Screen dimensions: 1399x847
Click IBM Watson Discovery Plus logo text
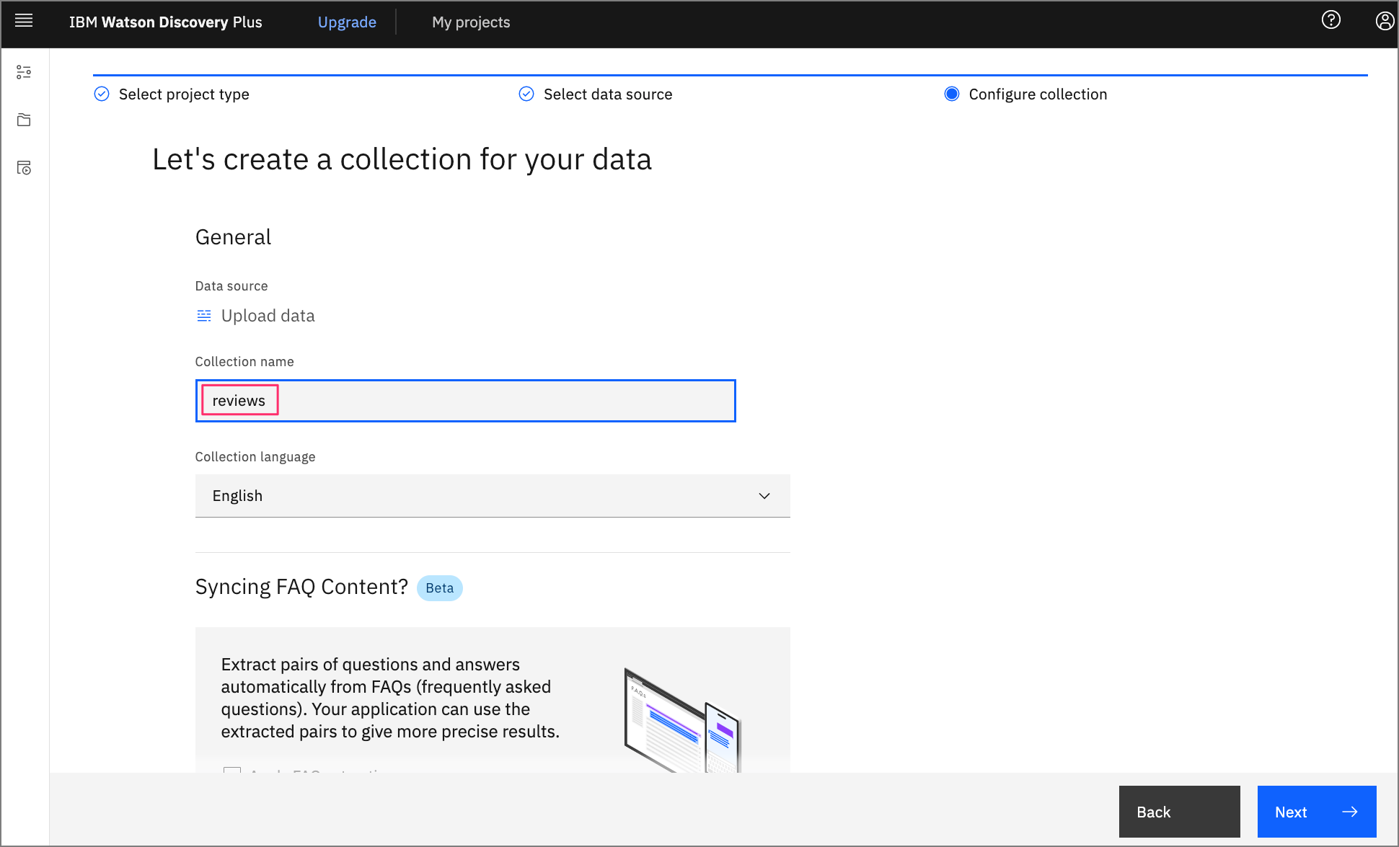pyautogui.click(x=167, y=22)
